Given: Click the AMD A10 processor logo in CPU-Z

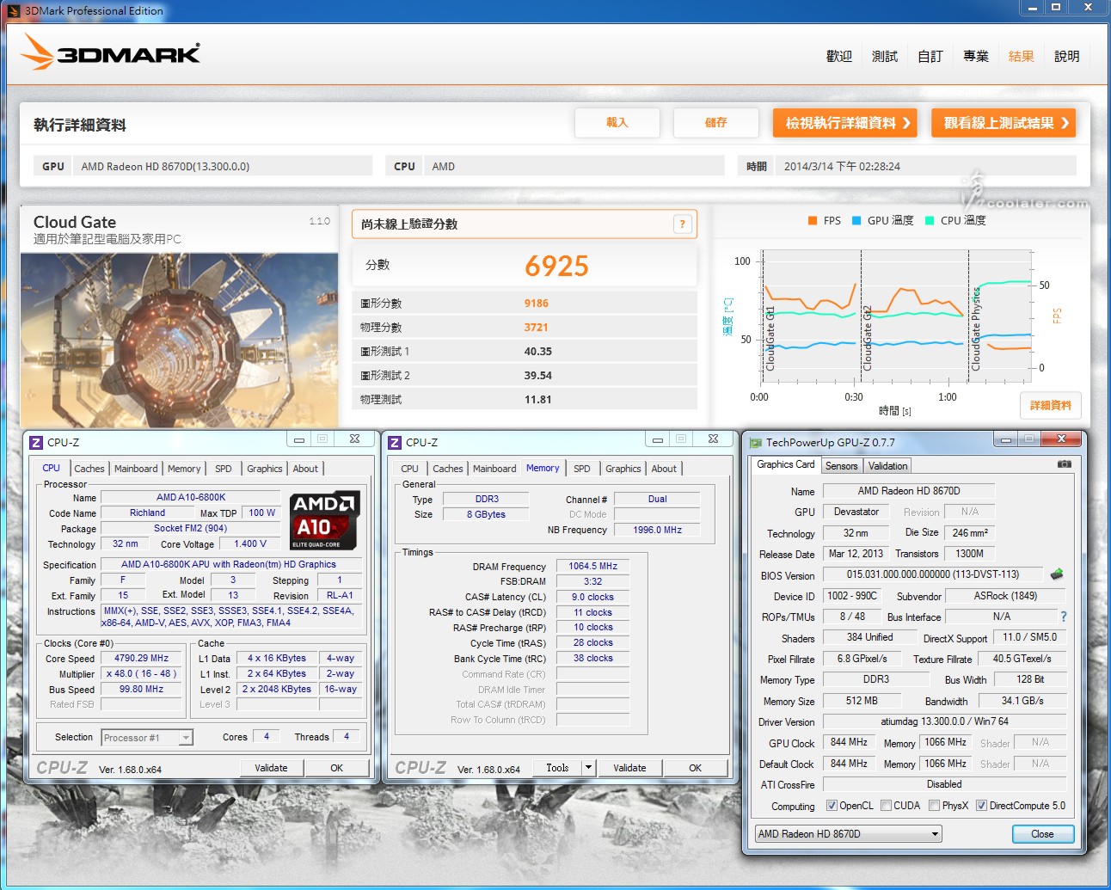Looking at the screenshot, I should (x=323, y=521).
